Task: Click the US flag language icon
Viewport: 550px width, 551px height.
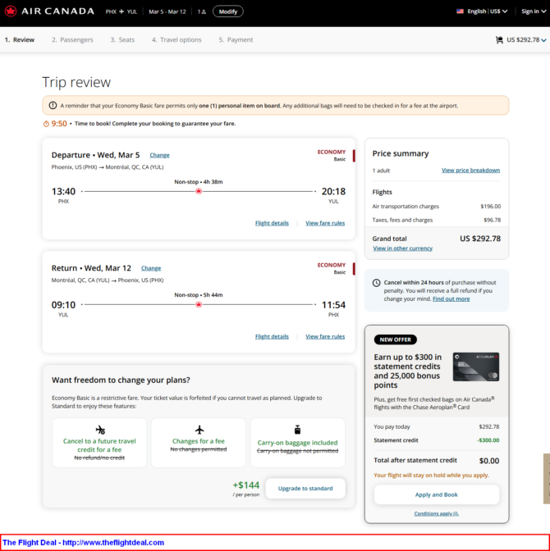Action: (460, 11)
